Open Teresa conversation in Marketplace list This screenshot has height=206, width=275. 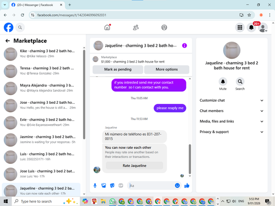pyautogui.click(x=41, y=71)
